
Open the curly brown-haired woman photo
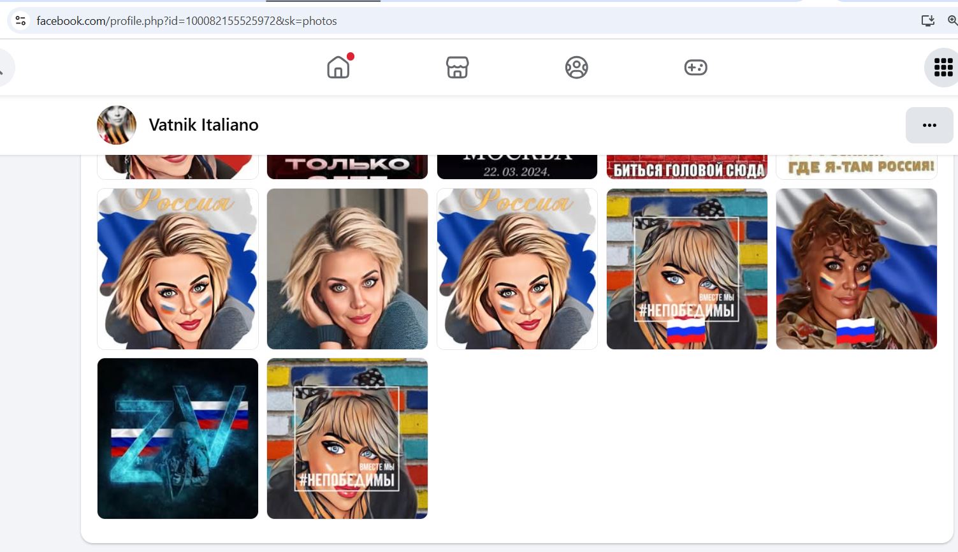[x=857, y=269]
